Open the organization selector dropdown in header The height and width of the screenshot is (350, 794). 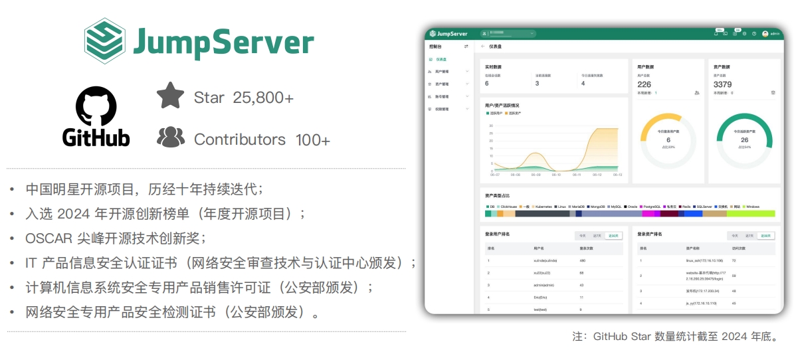[508, 33]
